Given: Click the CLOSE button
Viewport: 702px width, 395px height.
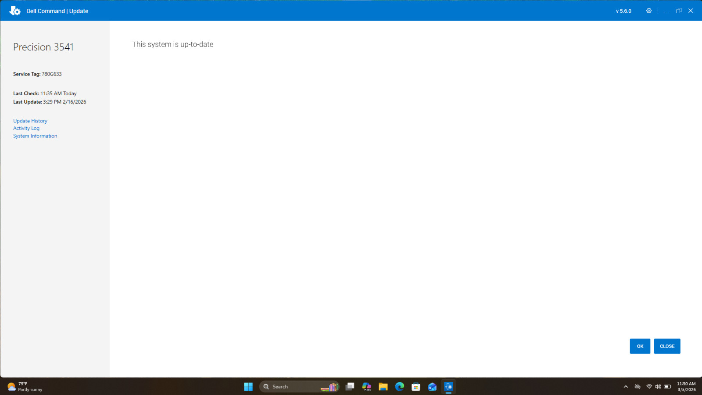Looking at the screenshot, I should pyautogui.click(x=667, y=346).
